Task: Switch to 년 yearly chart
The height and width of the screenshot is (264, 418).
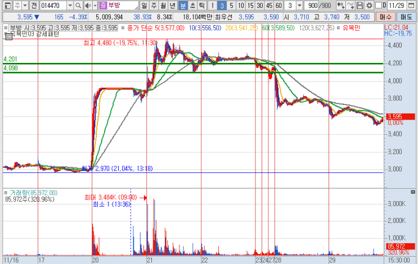Action: point(173,5)
